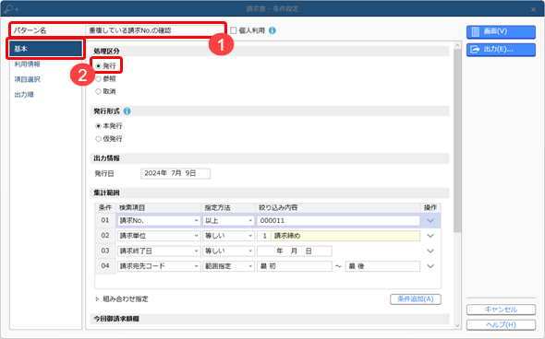Click the operation chevron for row 02
The height and width of the screenshot is (339, 545).
pyautogui.click(x=430, y=236)
